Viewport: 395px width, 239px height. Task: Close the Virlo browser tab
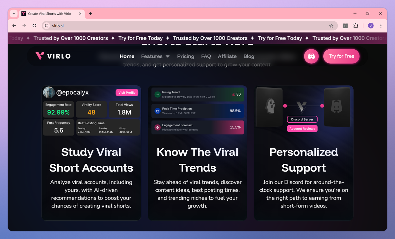80,13
